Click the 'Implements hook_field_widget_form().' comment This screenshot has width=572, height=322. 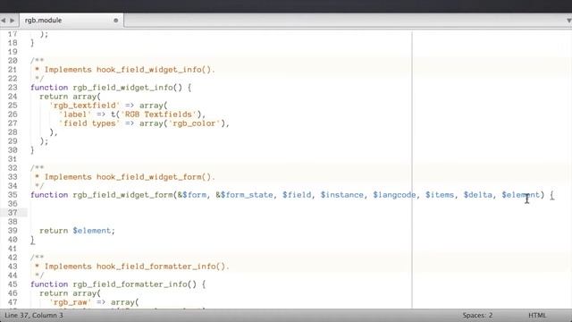[130, 177]
